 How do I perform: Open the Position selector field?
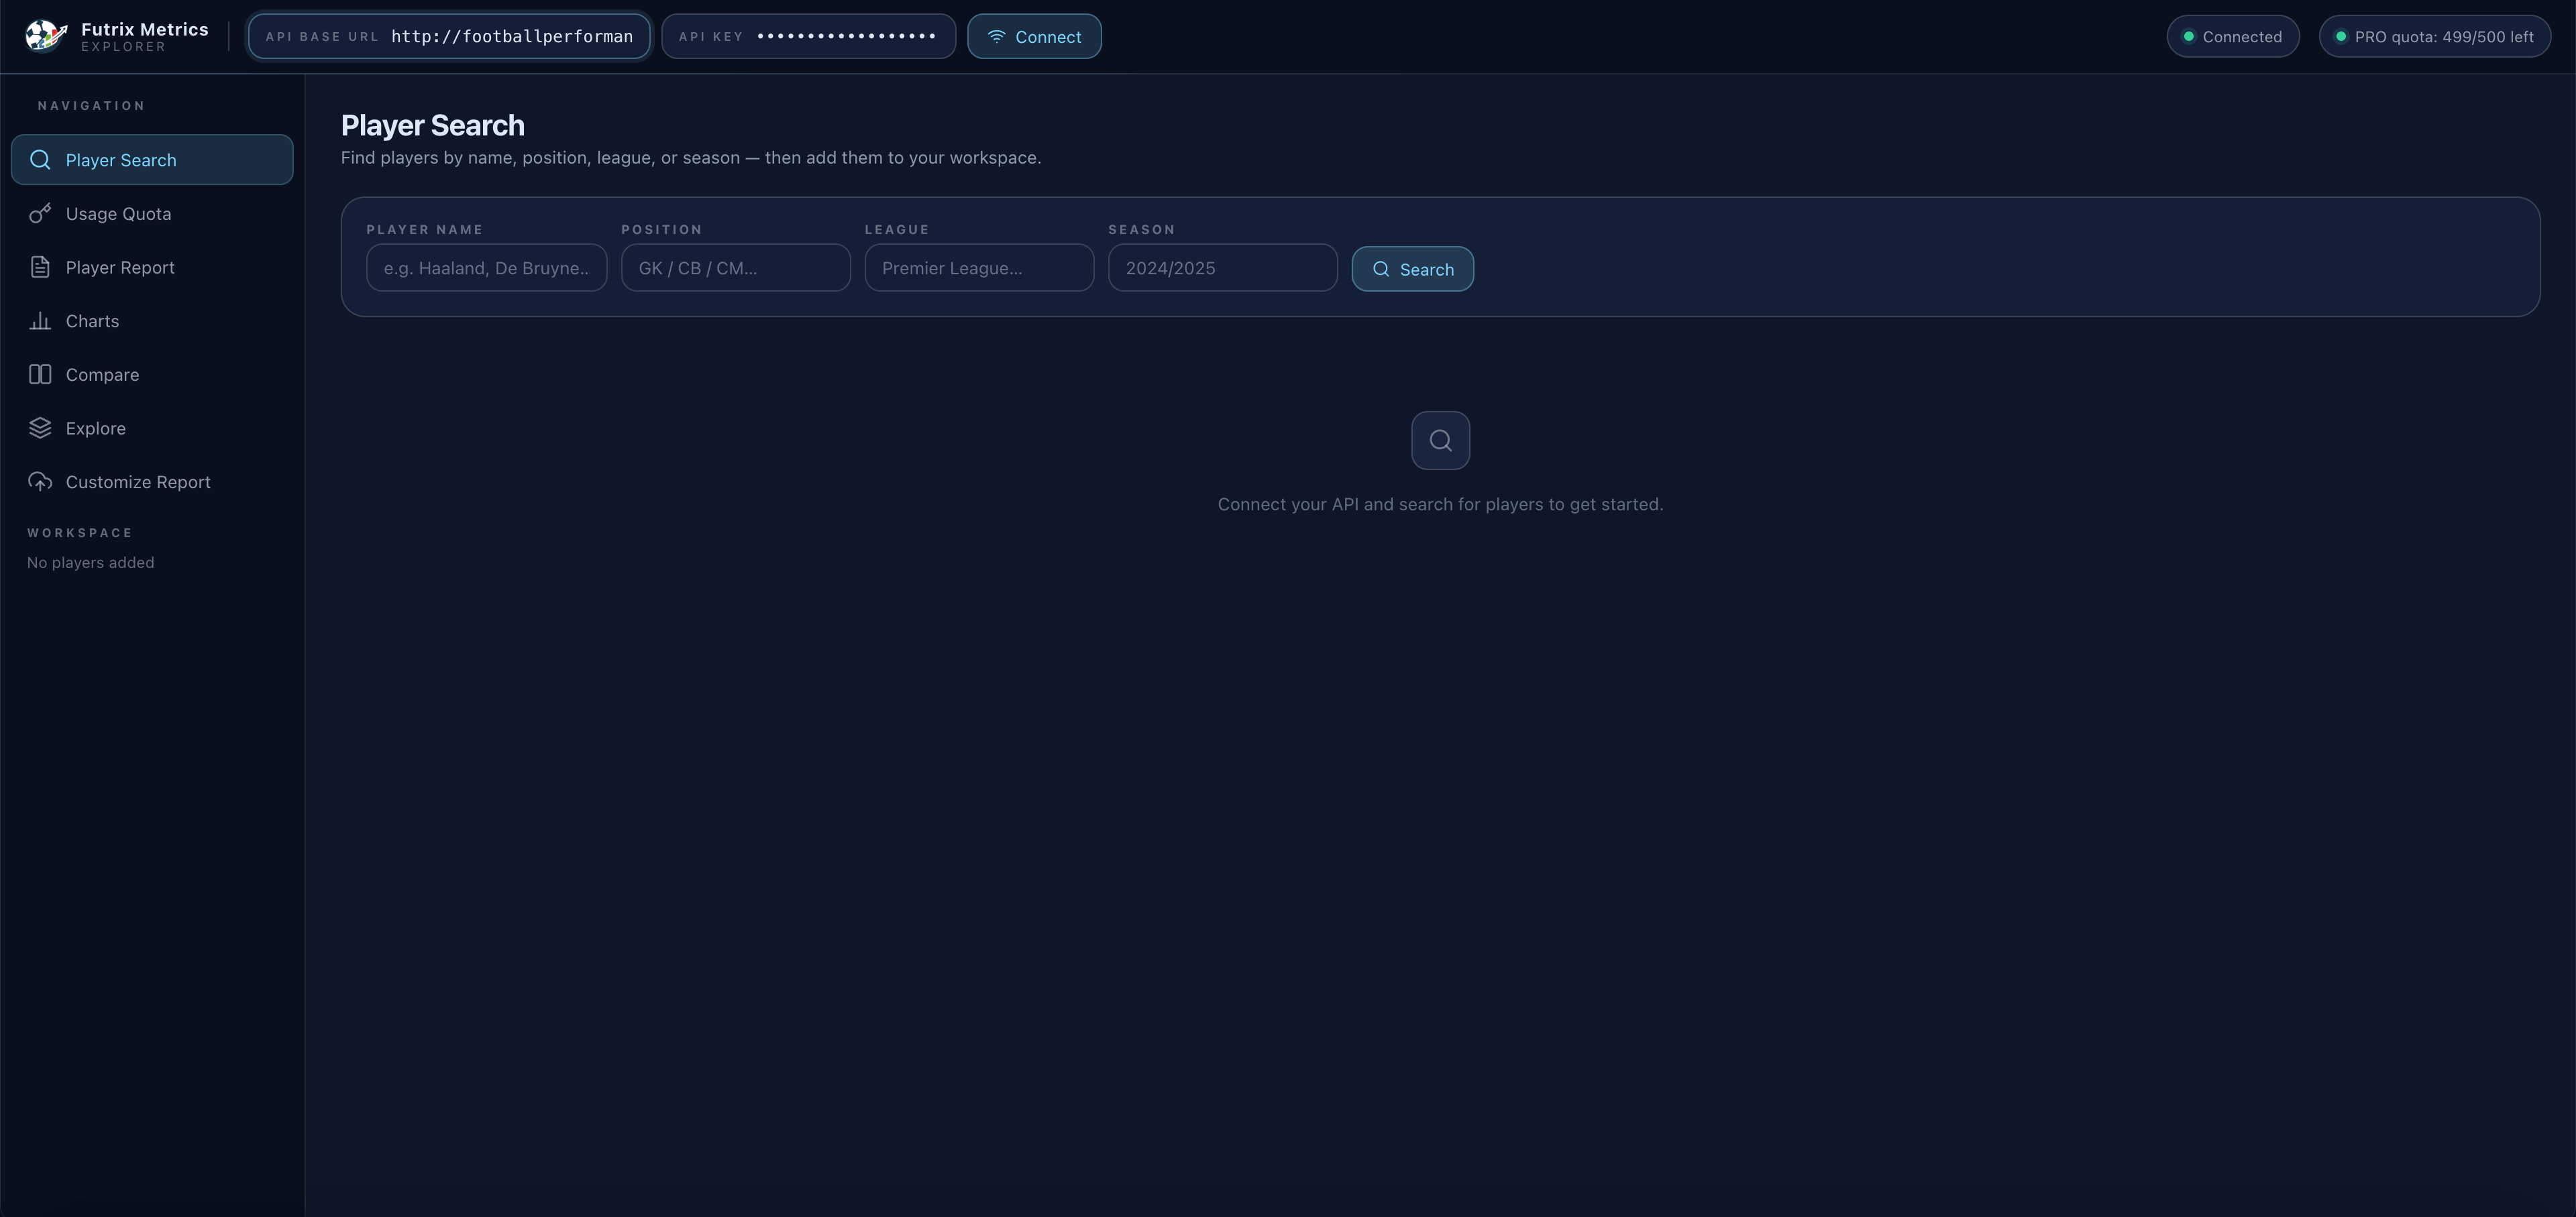point(735,268)
